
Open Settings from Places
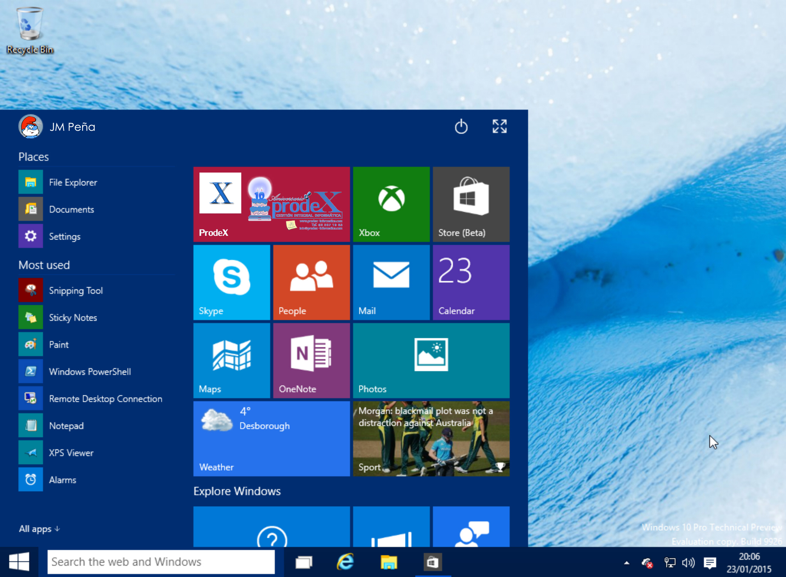point(96,236)
